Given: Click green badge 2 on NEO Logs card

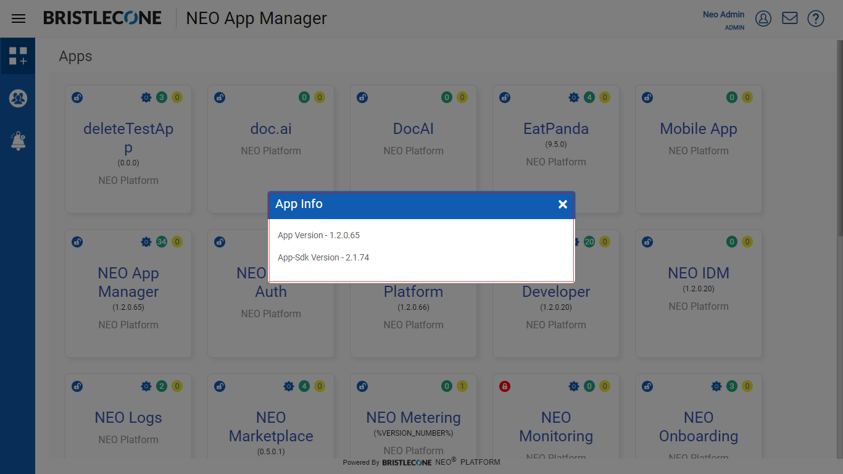Looking at the screenshot, I should [x=162, y=386].
